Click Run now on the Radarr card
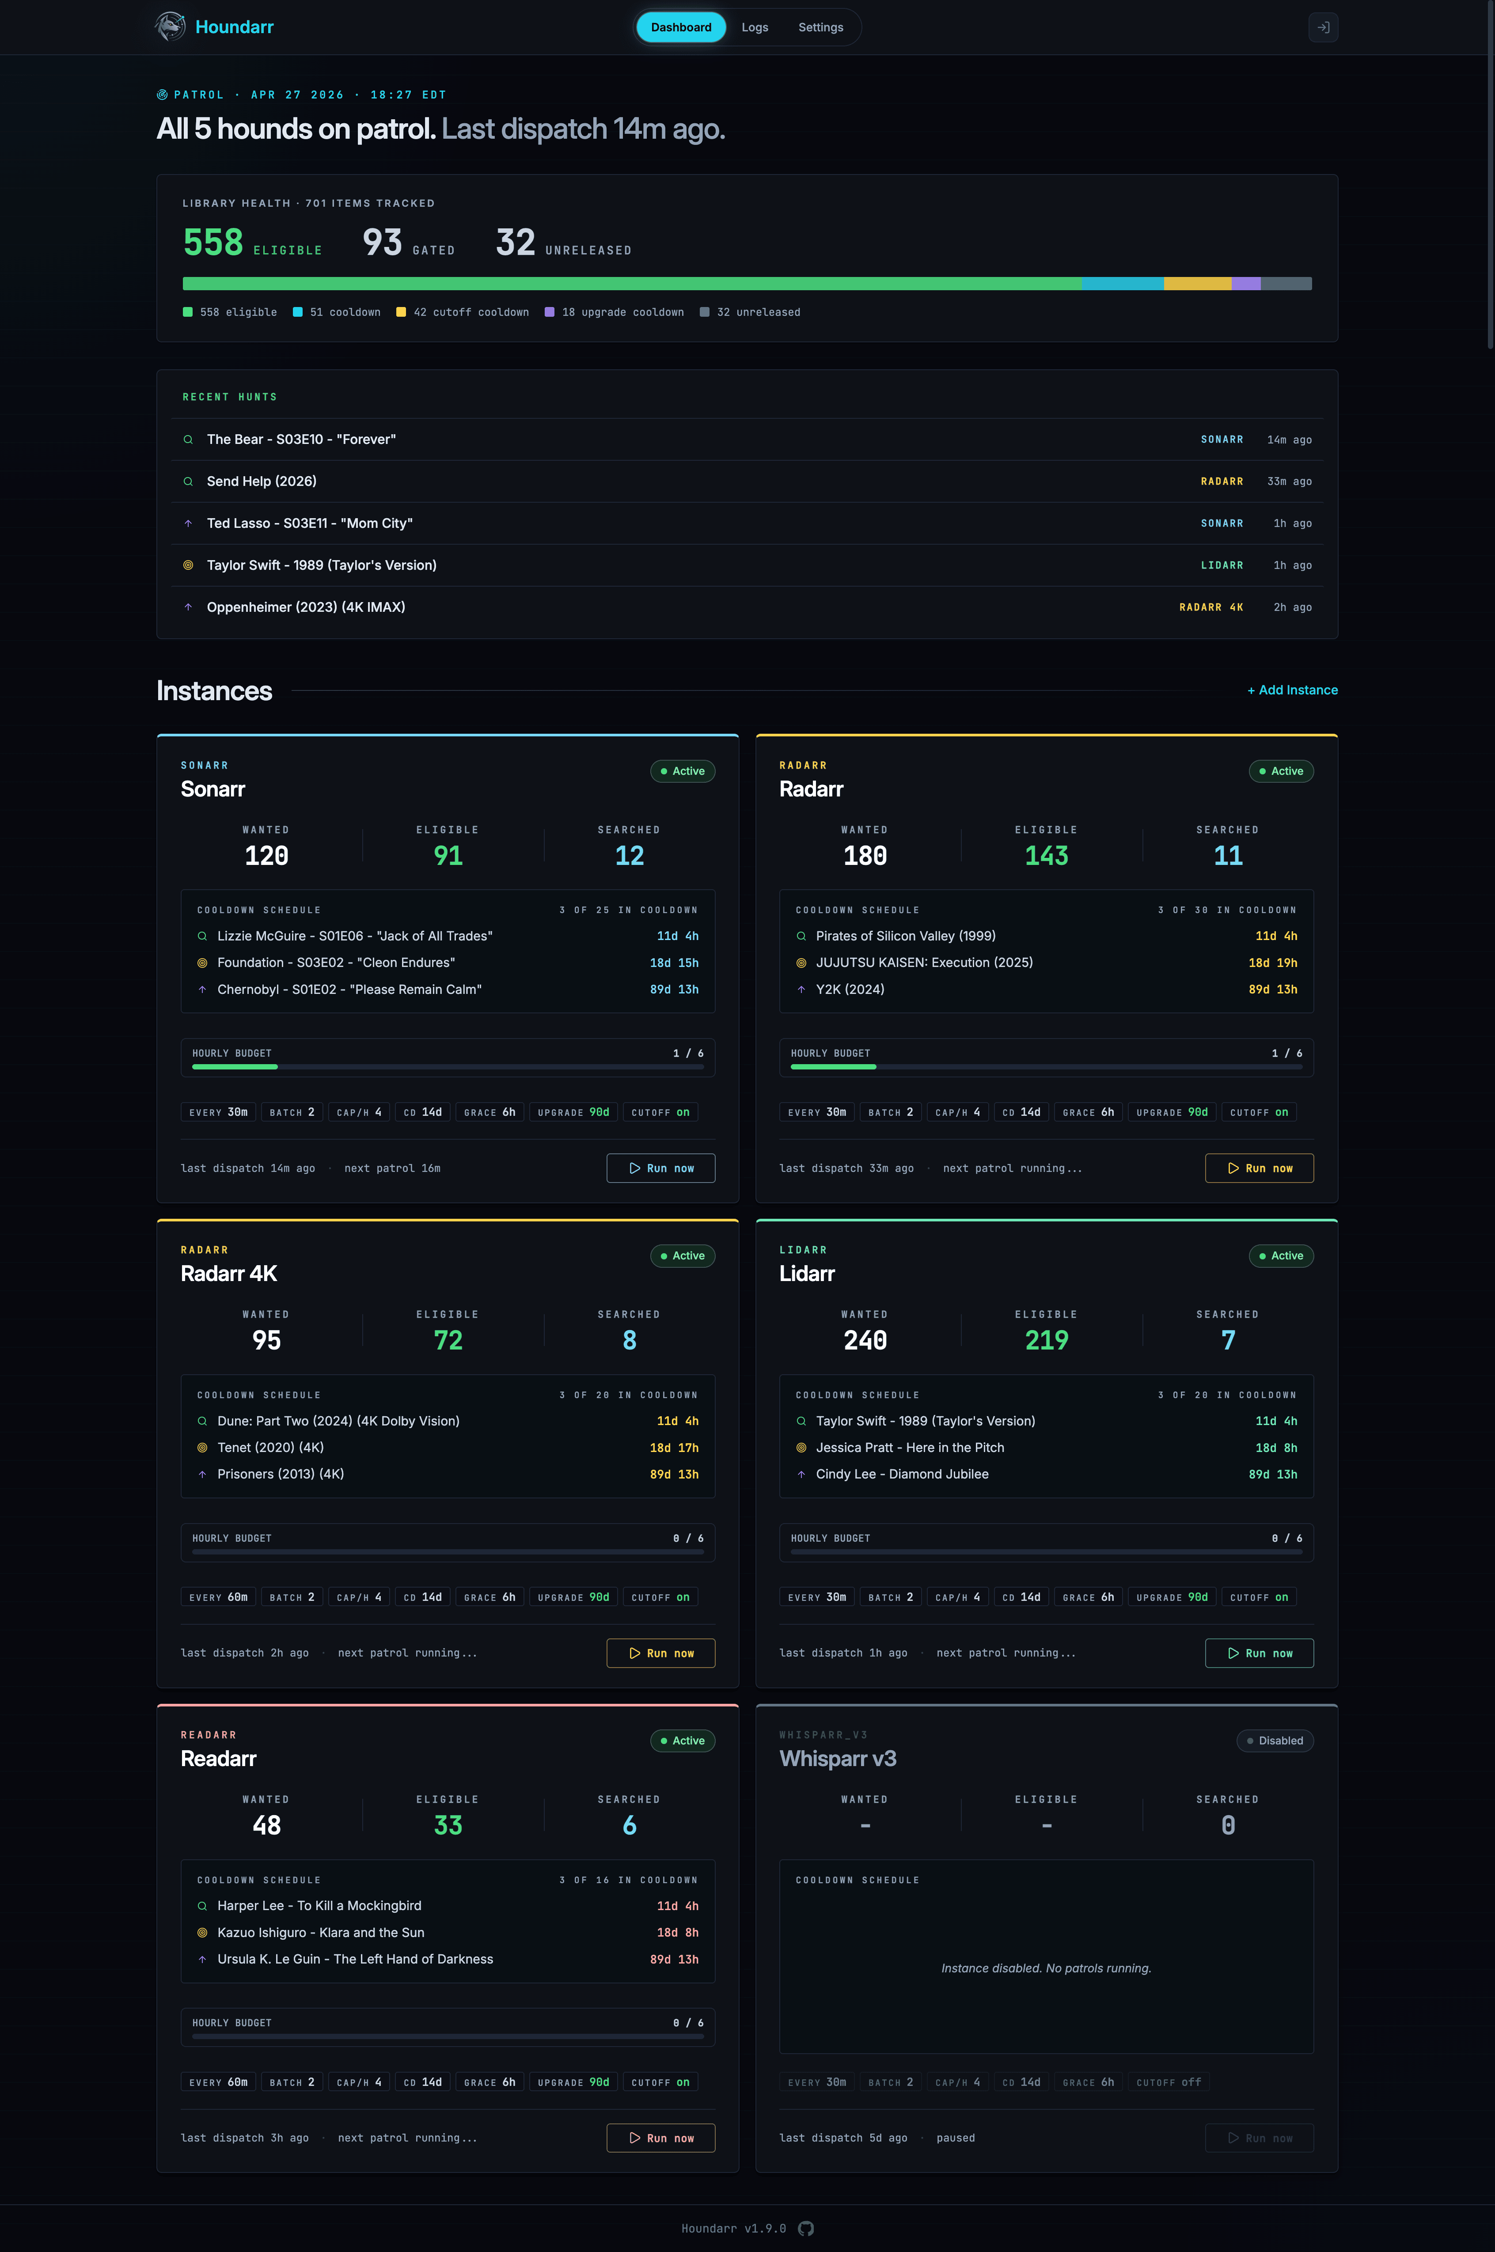 coord(1260,1168)
